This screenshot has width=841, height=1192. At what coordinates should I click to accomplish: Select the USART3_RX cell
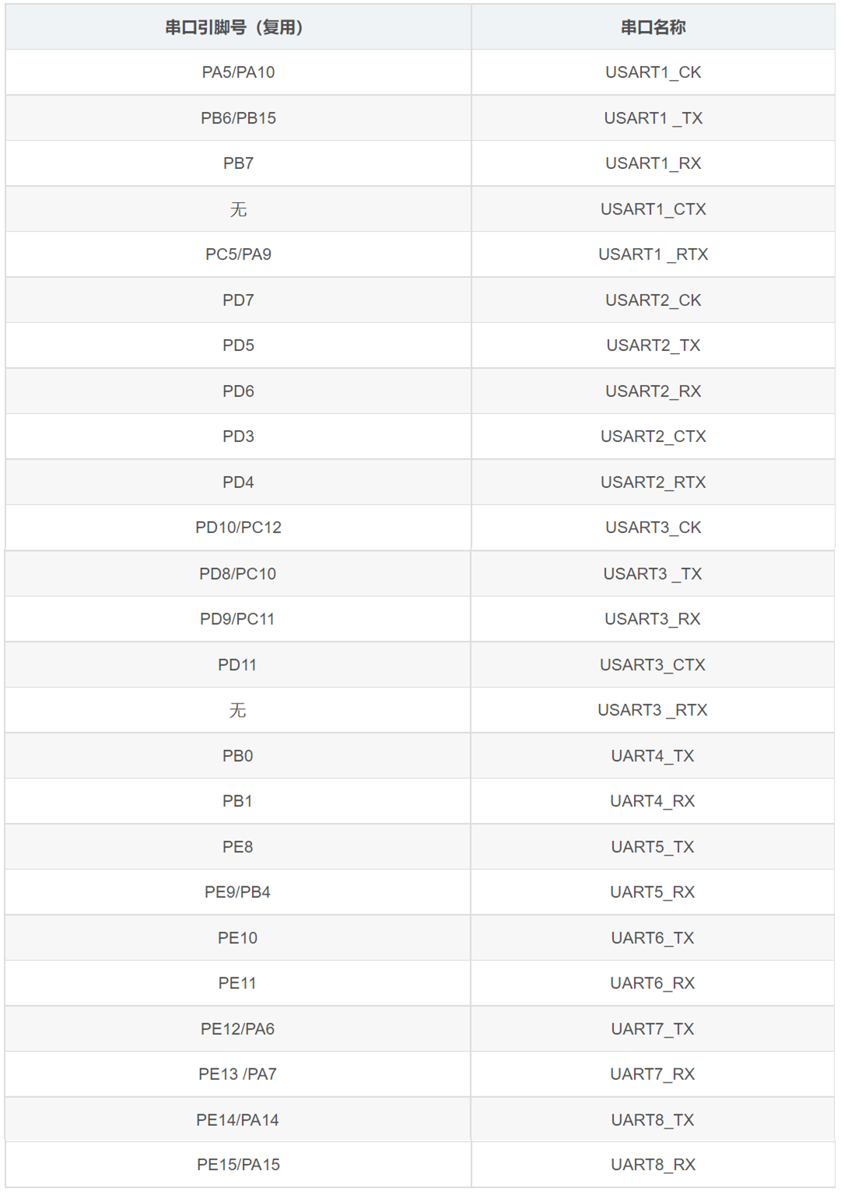pyautogui.click(x=653, y=619)
